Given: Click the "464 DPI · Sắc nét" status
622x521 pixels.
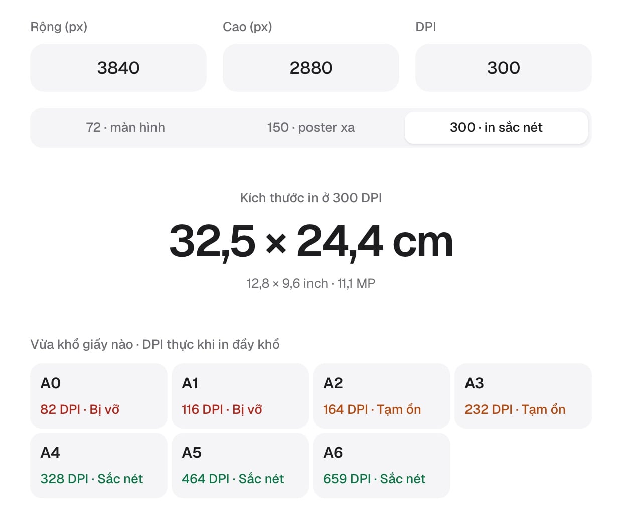Looking at the screenshot, I should (233, 479).
